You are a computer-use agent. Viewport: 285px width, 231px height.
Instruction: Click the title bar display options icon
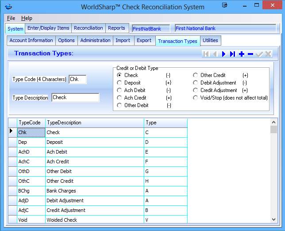pyautogui.click(x=225, y=5)
